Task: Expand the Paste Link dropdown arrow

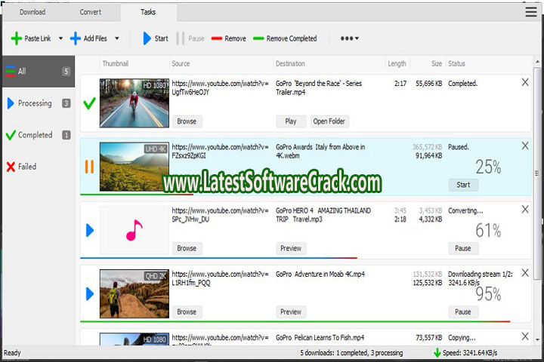Action: coord(60,38)
